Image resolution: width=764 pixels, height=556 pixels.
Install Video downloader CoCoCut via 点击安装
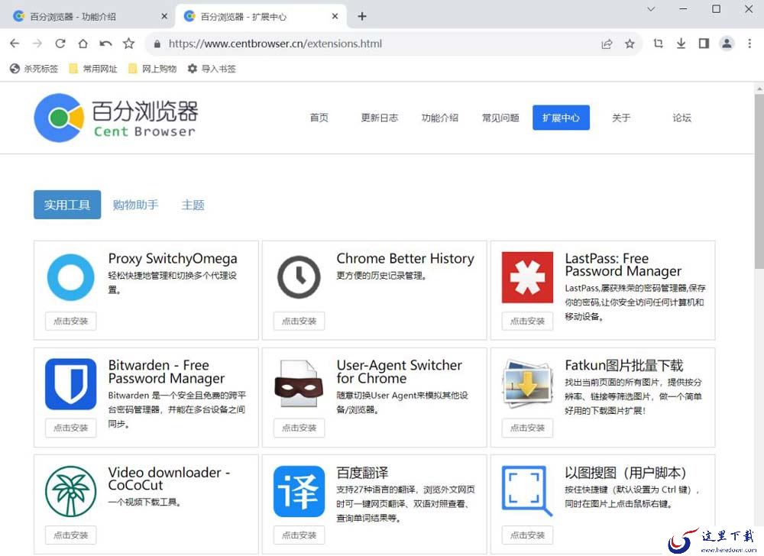[70, 535]
